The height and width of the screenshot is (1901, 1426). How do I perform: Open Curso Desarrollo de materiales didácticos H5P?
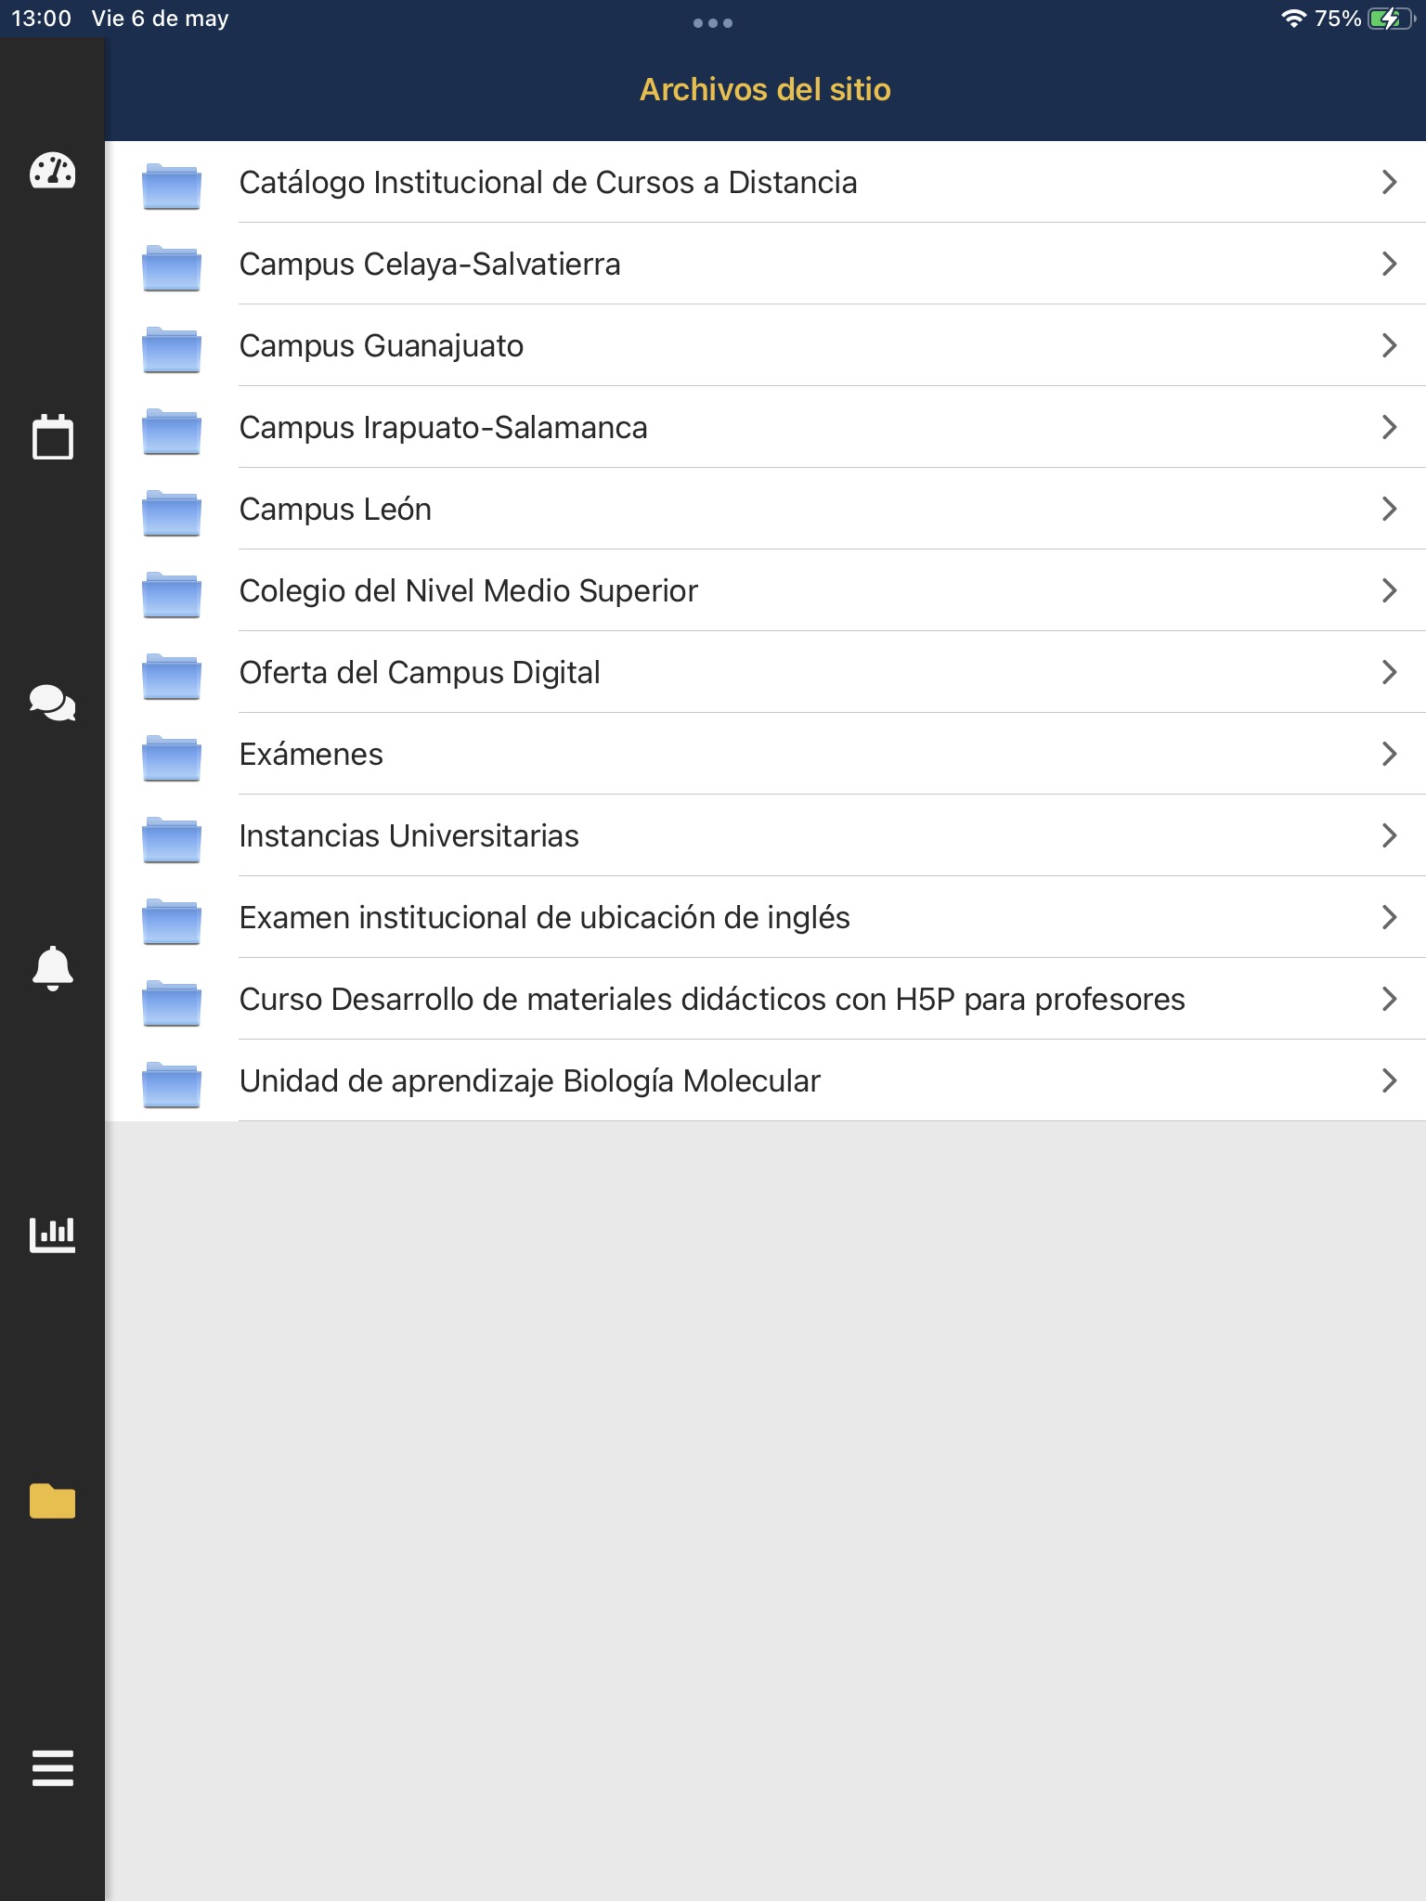tap(765, 999)
